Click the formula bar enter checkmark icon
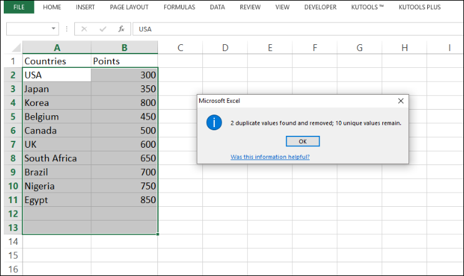Viewport: 464px width, 276px height. pos(103,29)
